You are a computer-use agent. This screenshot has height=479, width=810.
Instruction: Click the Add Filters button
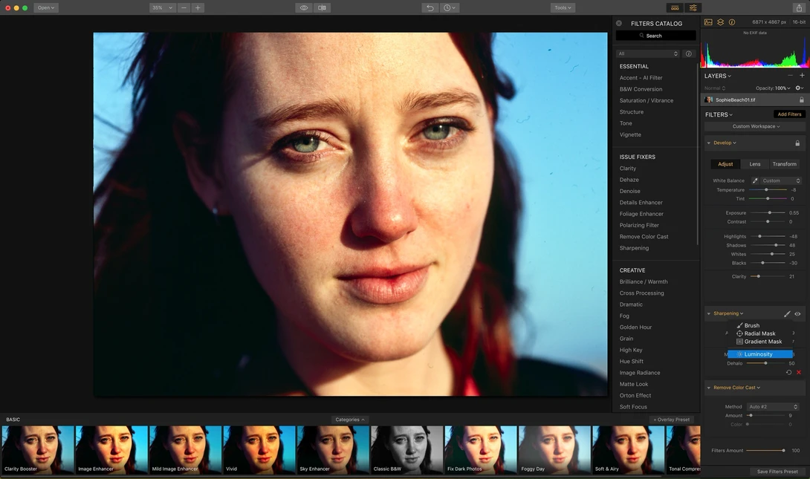(x=788, y=114)
